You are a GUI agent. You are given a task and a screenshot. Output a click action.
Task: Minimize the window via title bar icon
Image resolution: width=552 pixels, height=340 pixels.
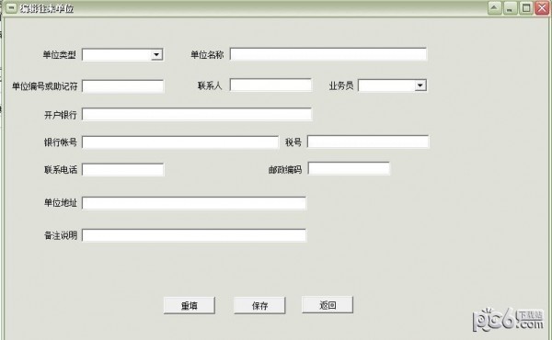510,7
